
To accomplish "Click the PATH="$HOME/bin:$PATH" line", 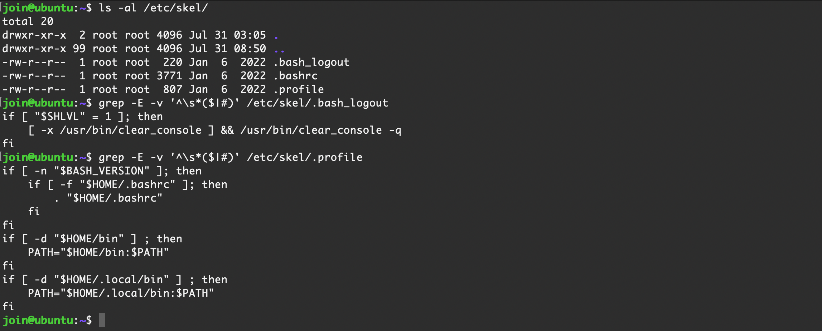I will point(98,252).
